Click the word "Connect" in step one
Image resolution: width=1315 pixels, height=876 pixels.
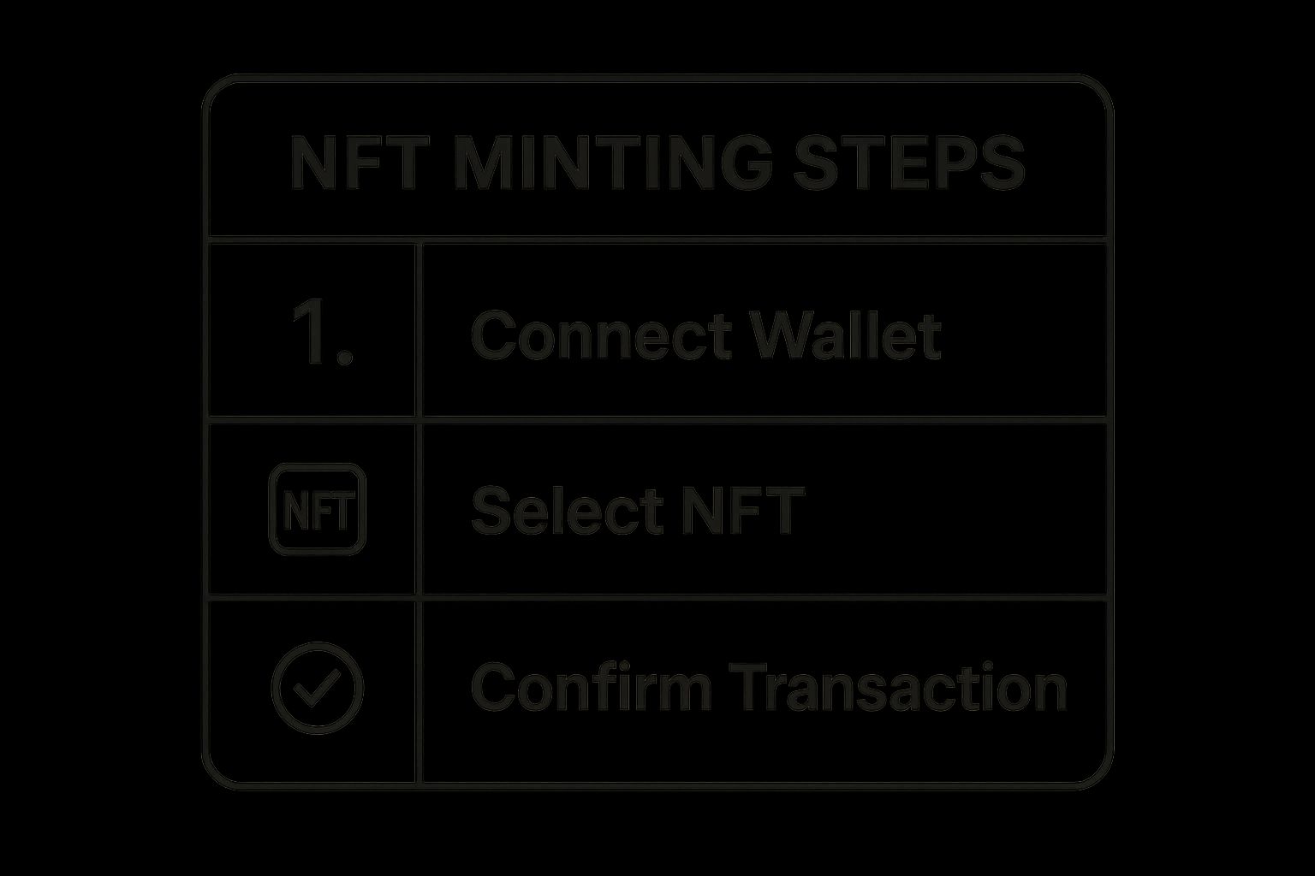pos(601,334)
